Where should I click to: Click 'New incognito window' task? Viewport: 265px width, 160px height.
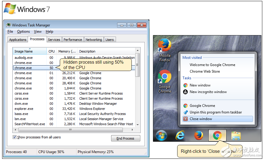tap(208, 92)
